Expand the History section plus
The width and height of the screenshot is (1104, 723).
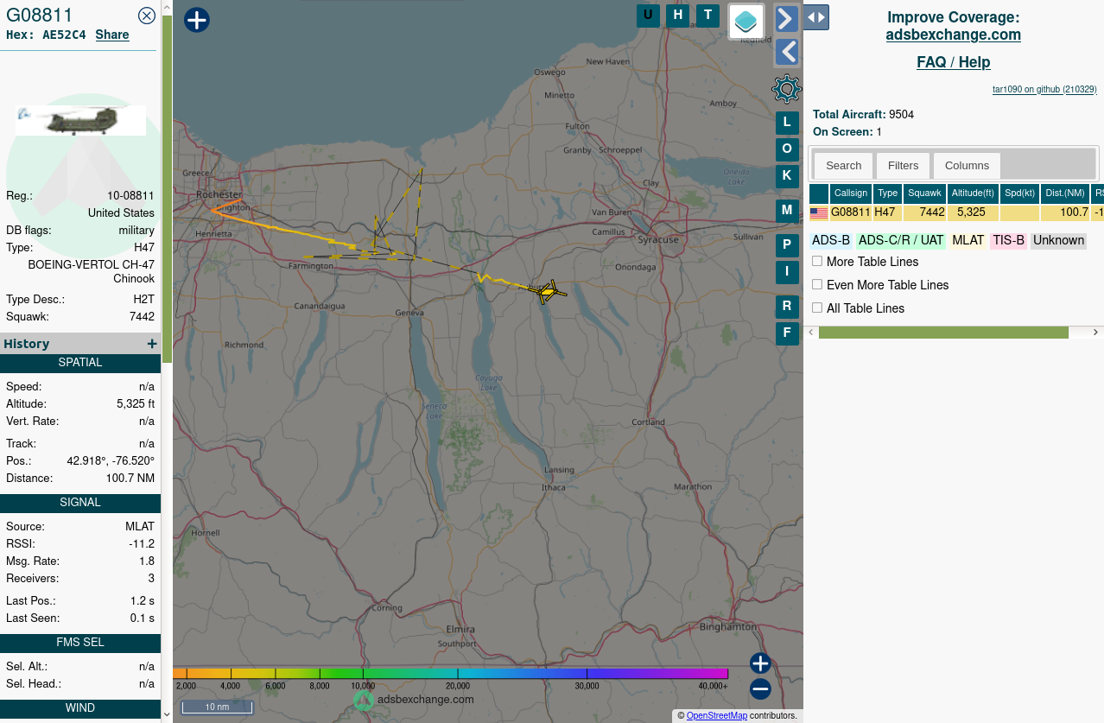pyautogui.click(x=152, y=344)
